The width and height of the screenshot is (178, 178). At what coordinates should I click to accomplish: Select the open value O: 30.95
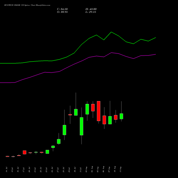tap(62, 12)
